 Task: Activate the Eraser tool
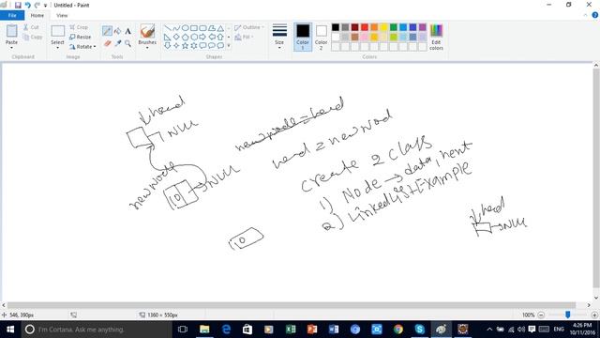[x=108, y=43]
